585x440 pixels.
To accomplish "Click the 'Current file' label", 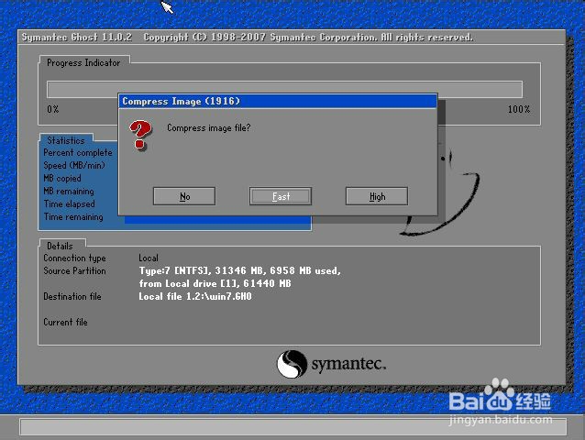I will 65,322.
